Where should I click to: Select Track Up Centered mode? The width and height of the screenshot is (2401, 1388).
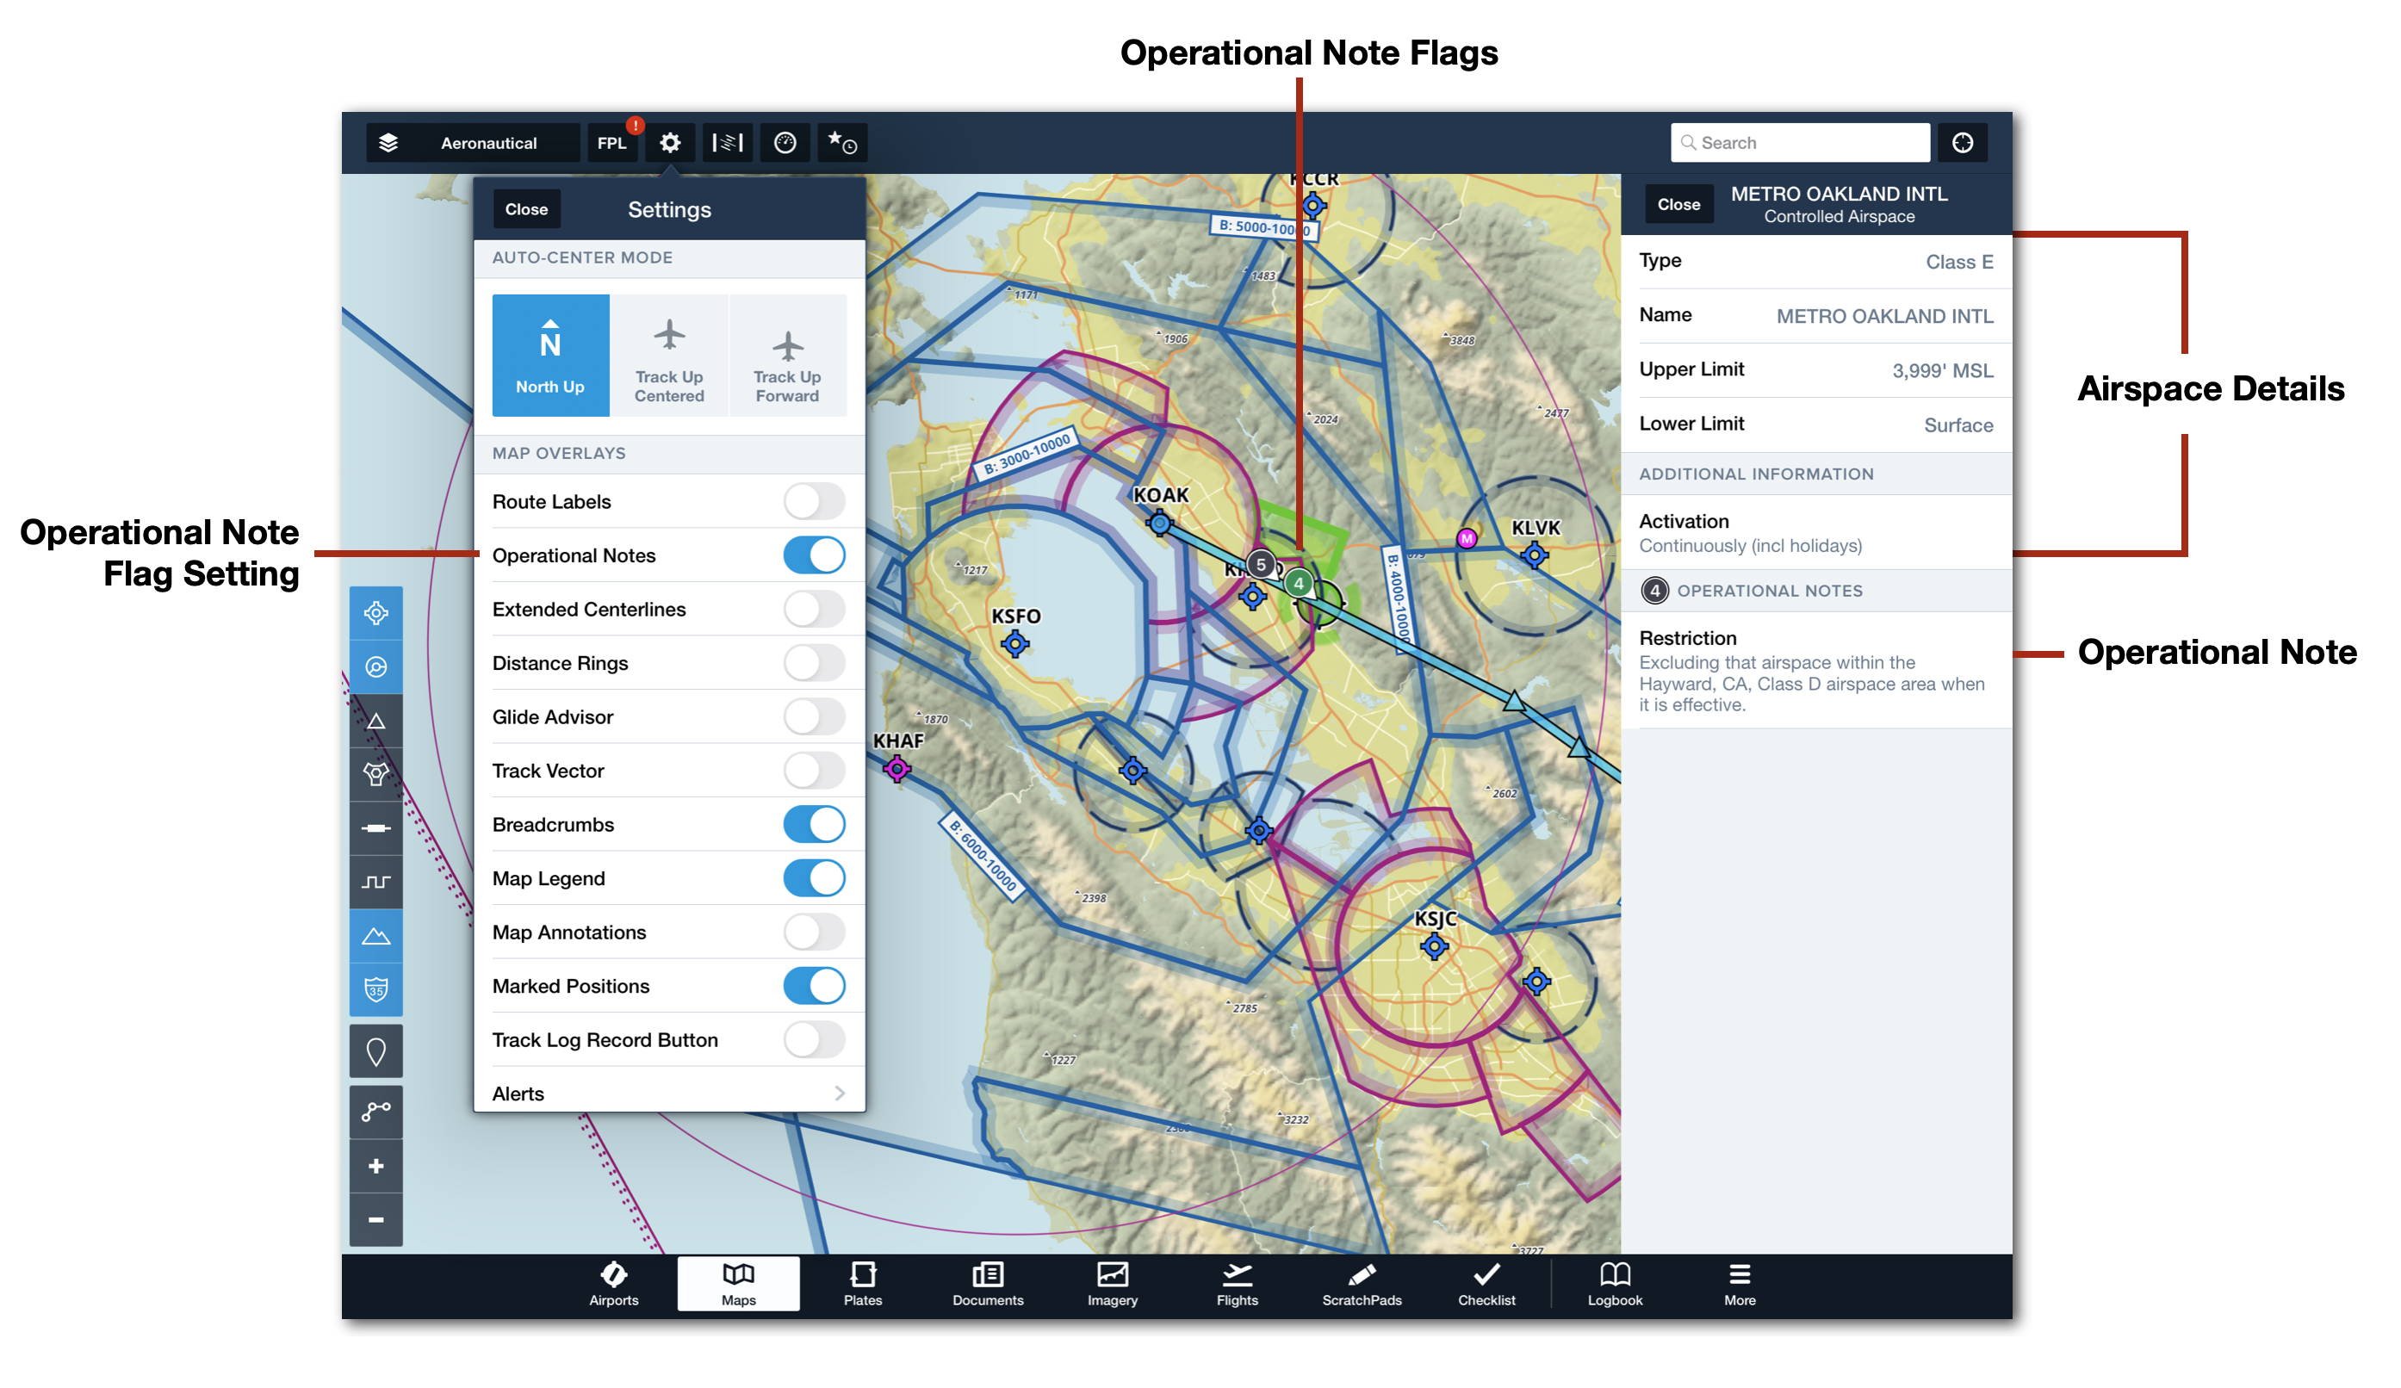pyautogui.click(x=669, y=356)
